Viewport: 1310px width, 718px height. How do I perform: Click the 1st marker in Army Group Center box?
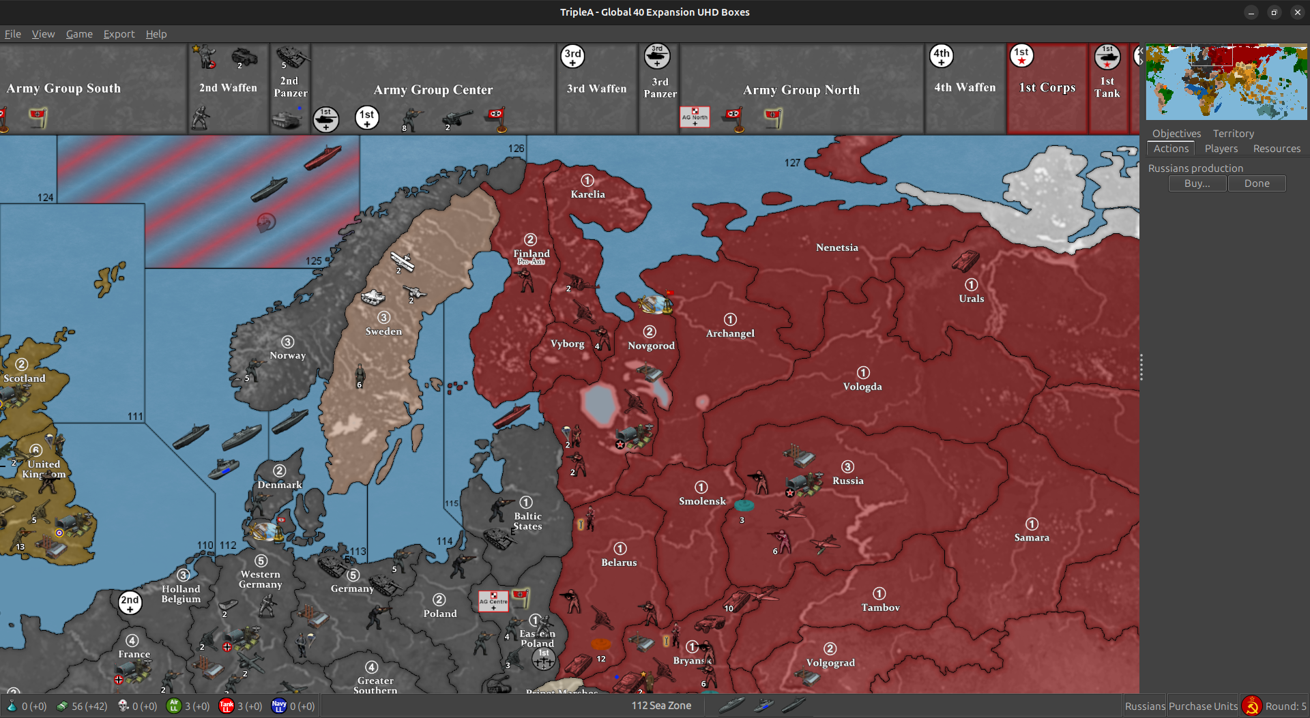pos(367,117)
